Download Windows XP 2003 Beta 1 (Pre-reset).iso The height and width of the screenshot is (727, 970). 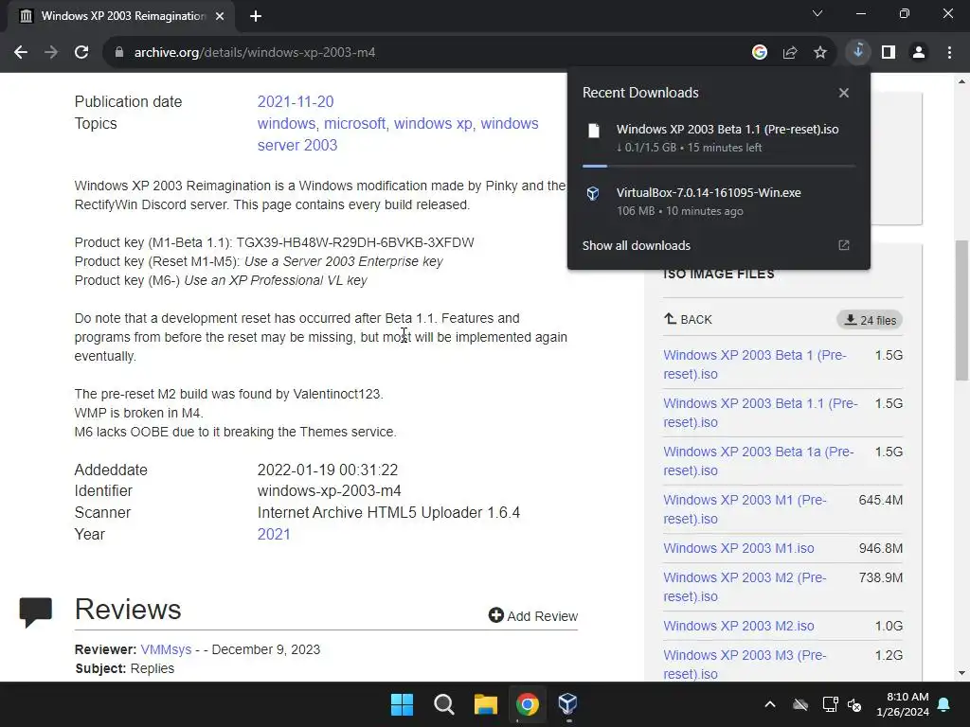pyautogui.click(x=755, y=364)
